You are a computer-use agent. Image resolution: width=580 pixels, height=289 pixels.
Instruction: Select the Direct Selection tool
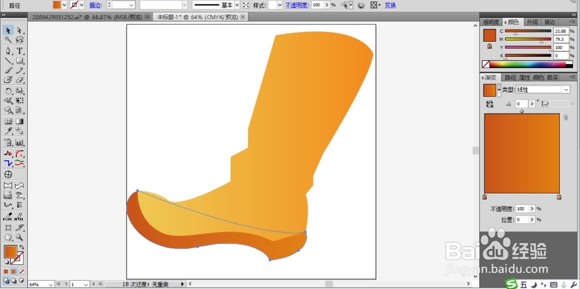pyautogui.click(x=19, y=30)
